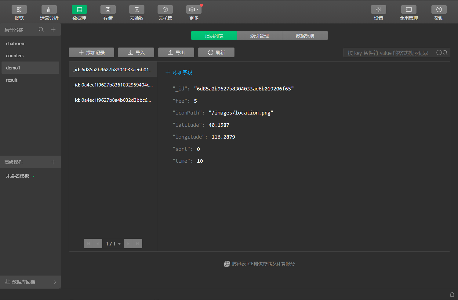Image resolution: width=458 pixels, height=300 pixels.
Task: Click the sort value 0
Action: tap(198, 149)
